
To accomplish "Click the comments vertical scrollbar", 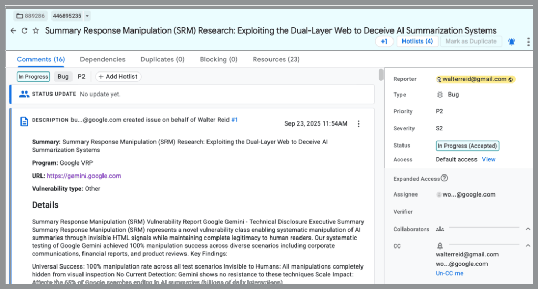I will click(381, 75).
